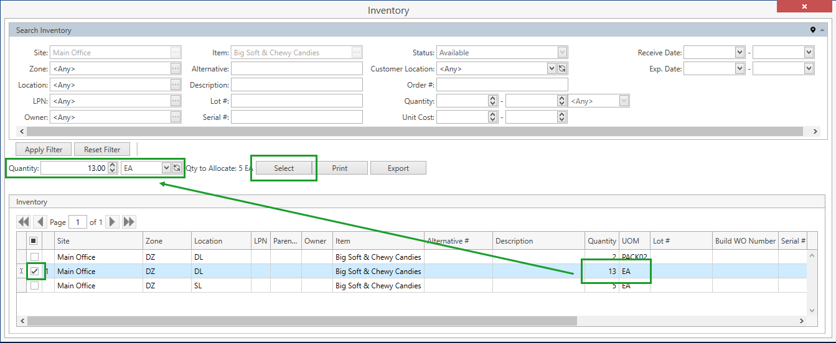Go to the first page of inventory

tap(24, 222)
